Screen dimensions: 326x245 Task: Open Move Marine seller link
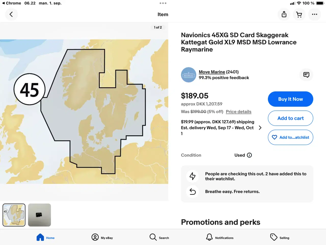click(x=212, y=72)
